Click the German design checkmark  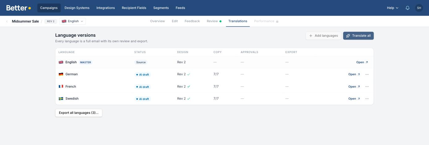189,74
